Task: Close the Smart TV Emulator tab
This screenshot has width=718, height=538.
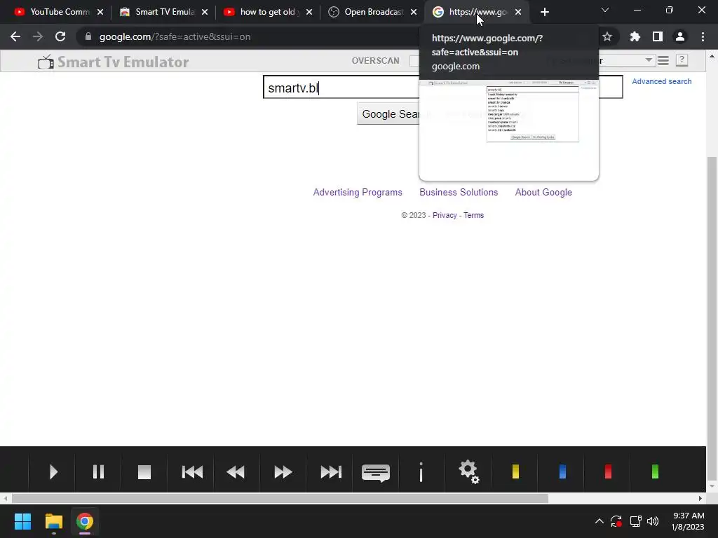Action: click(x=205, y=13)
